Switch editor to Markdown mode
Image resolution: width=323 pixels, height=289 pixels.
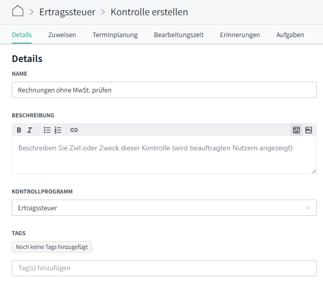click(x=308, y=130)
